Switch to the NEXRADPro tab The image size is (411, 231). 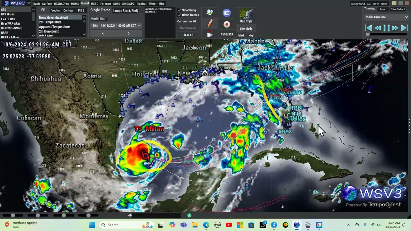61,4
